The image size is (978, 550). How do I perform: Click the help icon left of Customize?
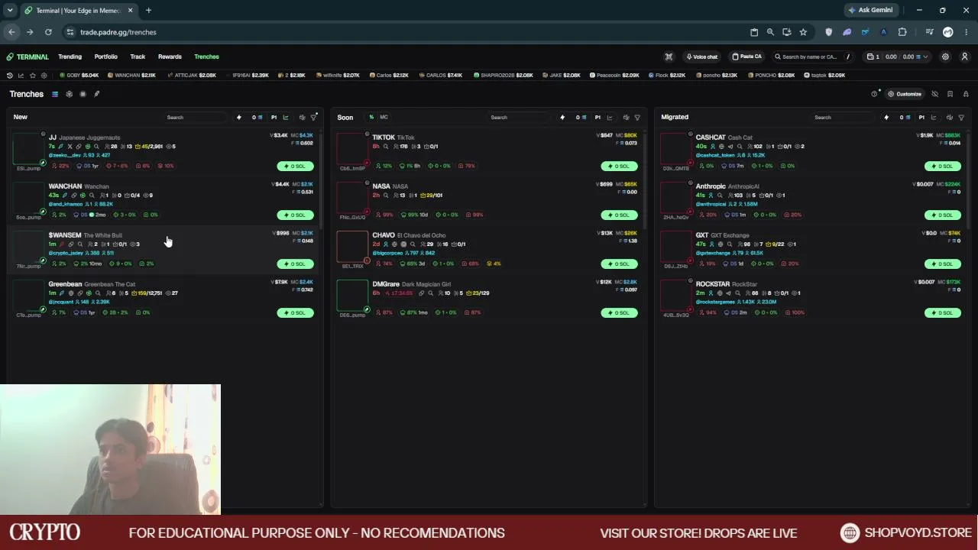874,94
